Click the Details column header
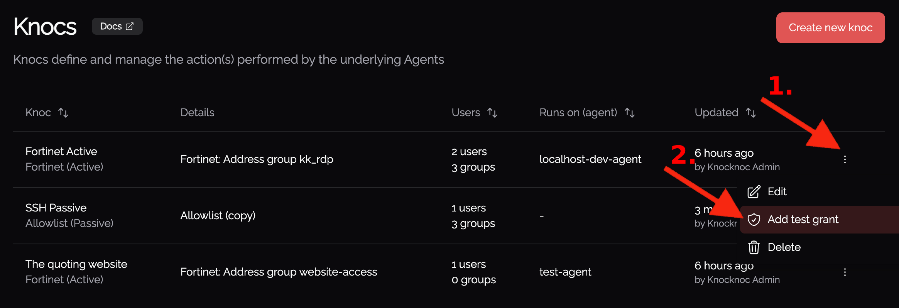Image resolution: width=899 pixels, height=308 pixels. click(x=197, y=113)
